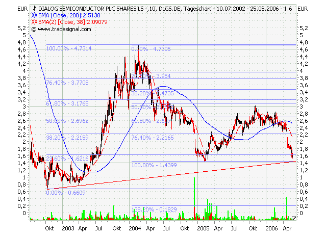Screen dimensions: 326x237
Task: Click the bar-chart symbol before the DIALOG SEMICONDUCTOR title
Action: 35,9
